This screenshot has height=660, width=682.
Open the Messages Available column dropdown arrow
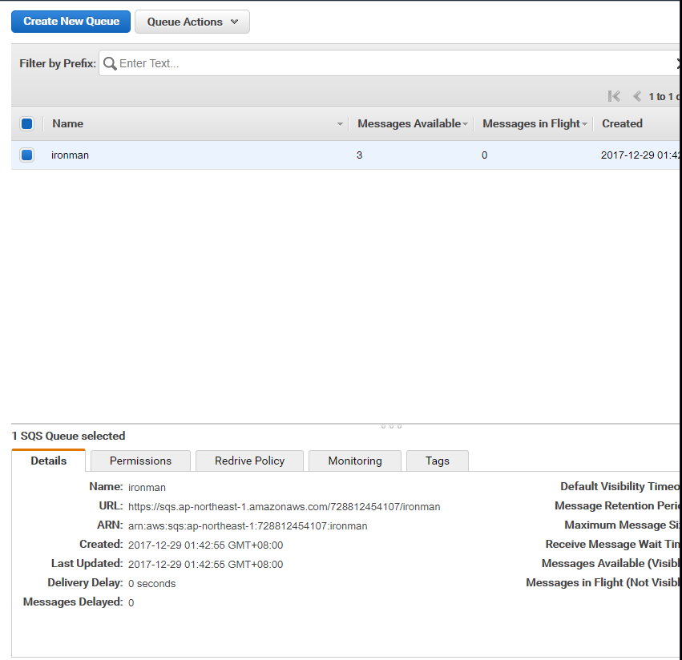point(465,124)
